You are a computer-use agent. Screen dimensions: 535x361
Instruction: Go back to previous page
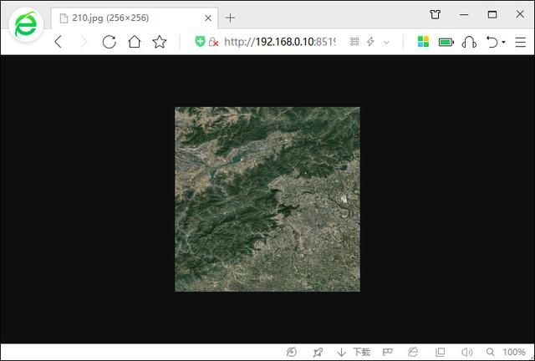59,42
